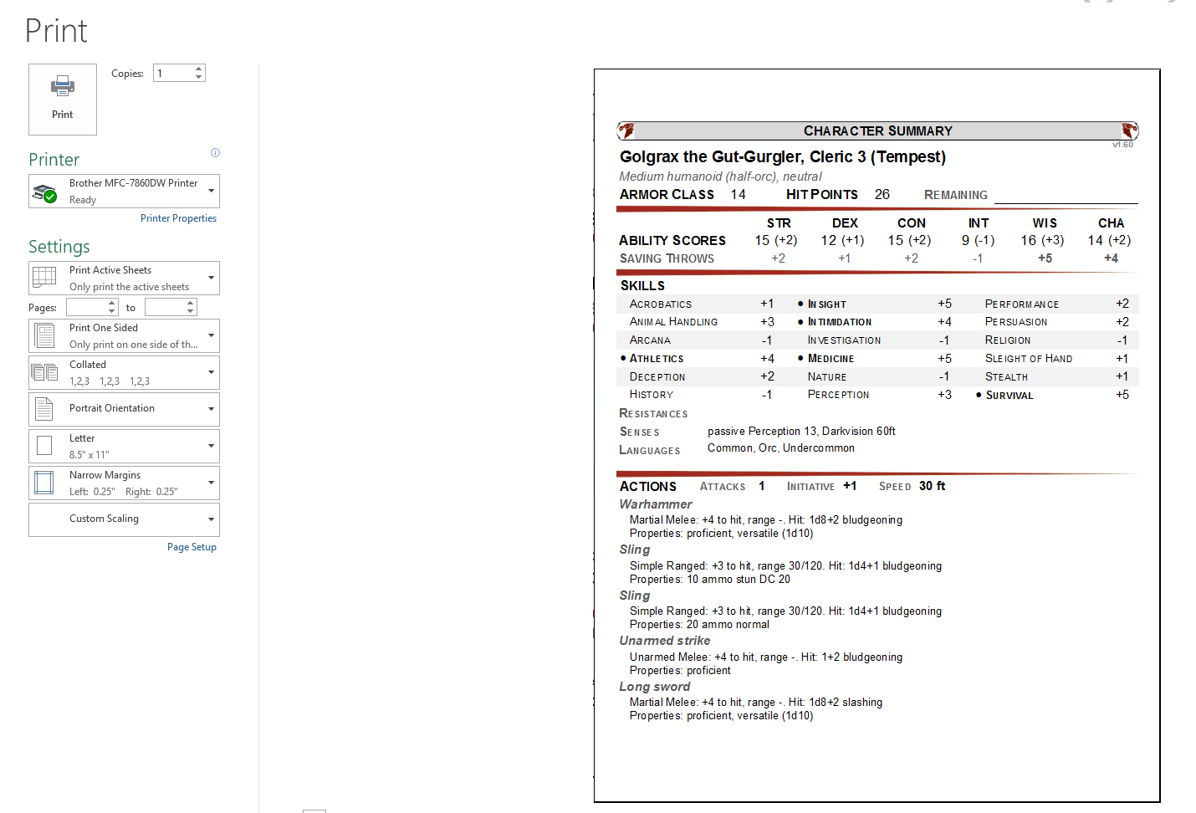Image resolution: width=1196 pixels, height=813 pixels.
Task: Click the 'Long sword' action heading in preview
Action: (x=655, y=687)
